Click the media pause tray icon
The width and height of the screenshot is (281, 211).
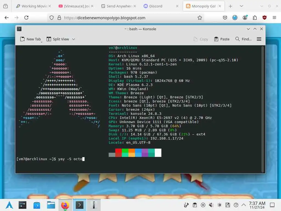pyautogui.click(x=203, y=205)
